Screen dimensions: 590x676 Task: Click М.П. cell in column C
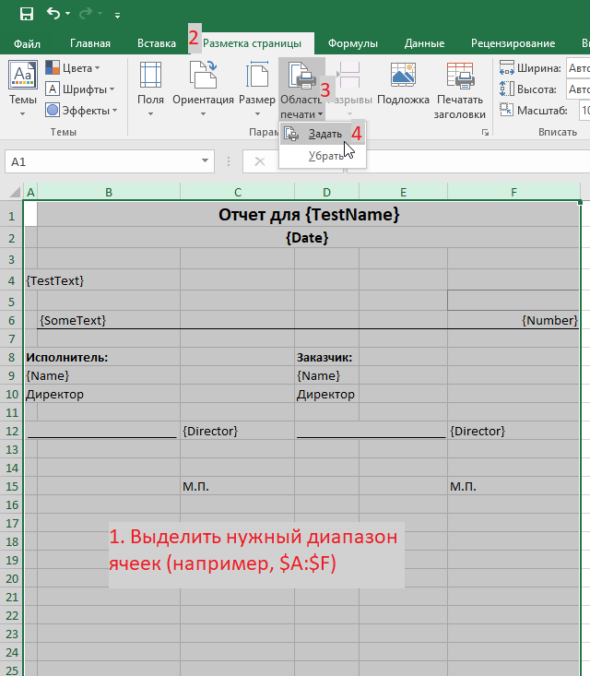[238, 486]
